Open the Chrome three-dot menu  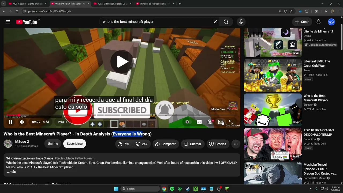(x=339, y=11)
